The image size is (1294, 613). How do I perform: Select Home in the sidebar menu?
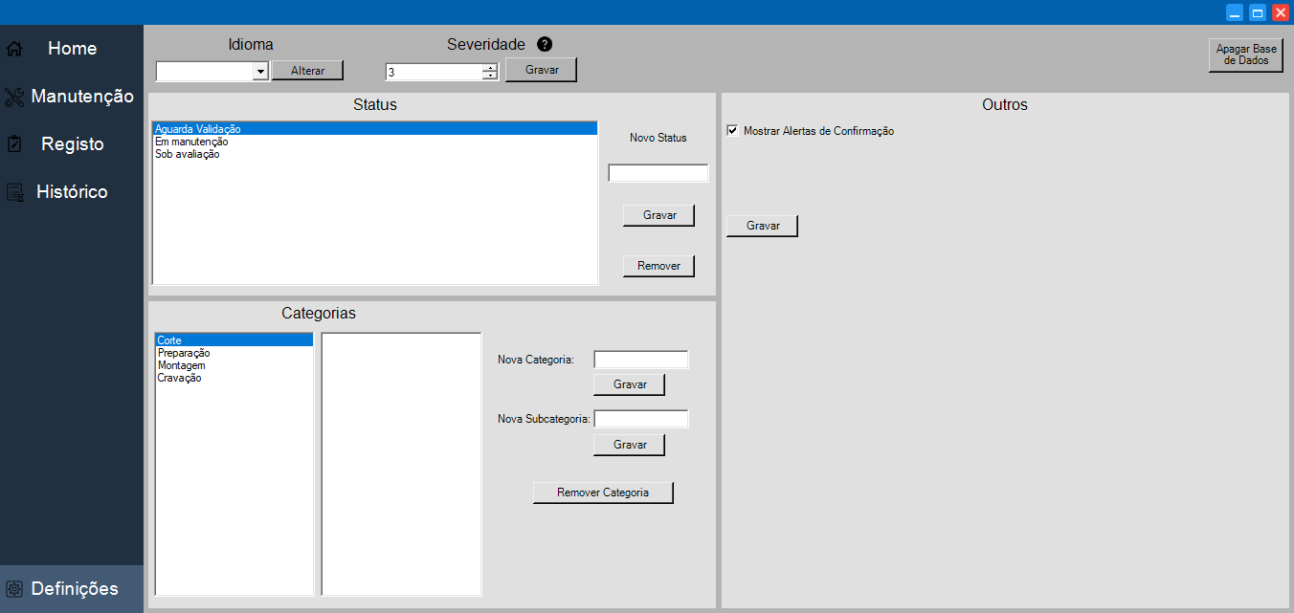tap(69, 48)
